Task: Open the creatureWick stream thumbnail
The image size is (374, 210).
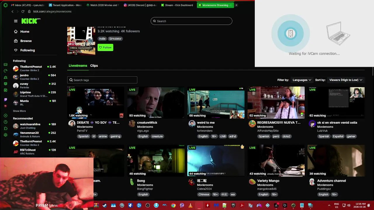Action: point(156,102)
